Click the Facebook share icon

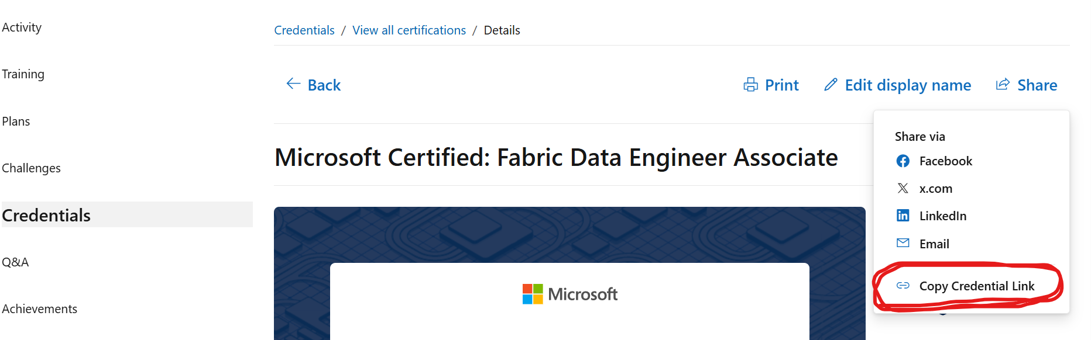coord(903,161)
